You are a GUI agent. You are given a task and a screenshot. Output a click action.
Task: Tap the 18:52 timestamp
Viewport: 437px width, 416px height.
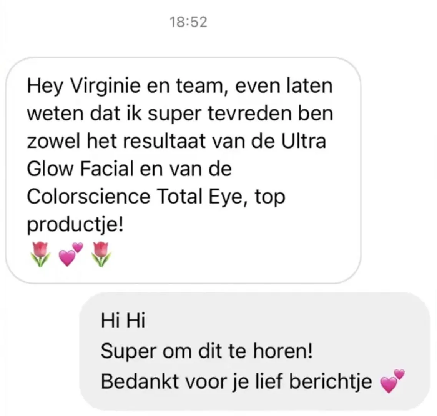click(189, 22)
